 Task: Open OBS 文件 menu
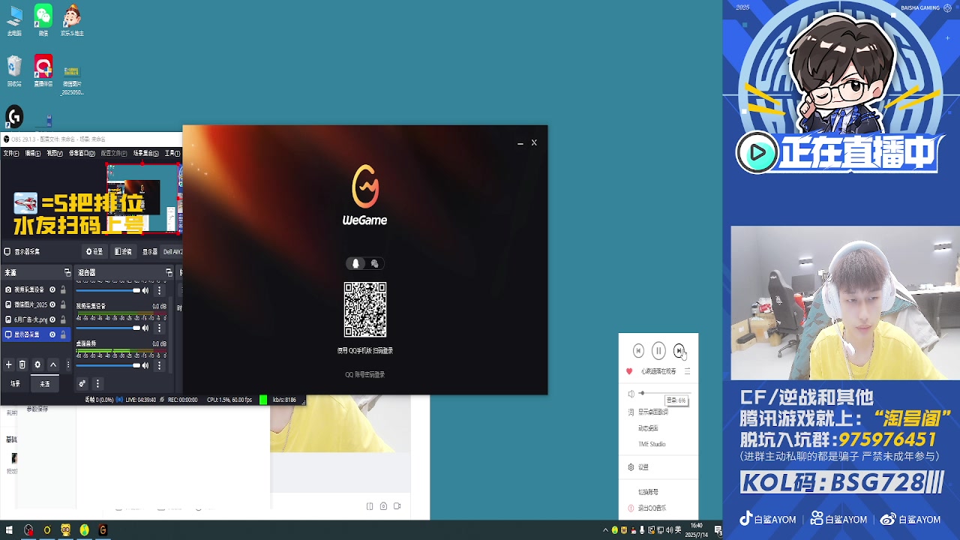coord(11,153)
